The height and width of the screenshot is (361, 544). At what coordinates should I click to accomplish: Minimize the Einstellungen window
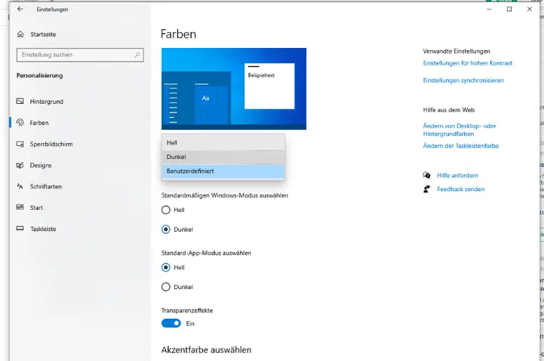489,9
